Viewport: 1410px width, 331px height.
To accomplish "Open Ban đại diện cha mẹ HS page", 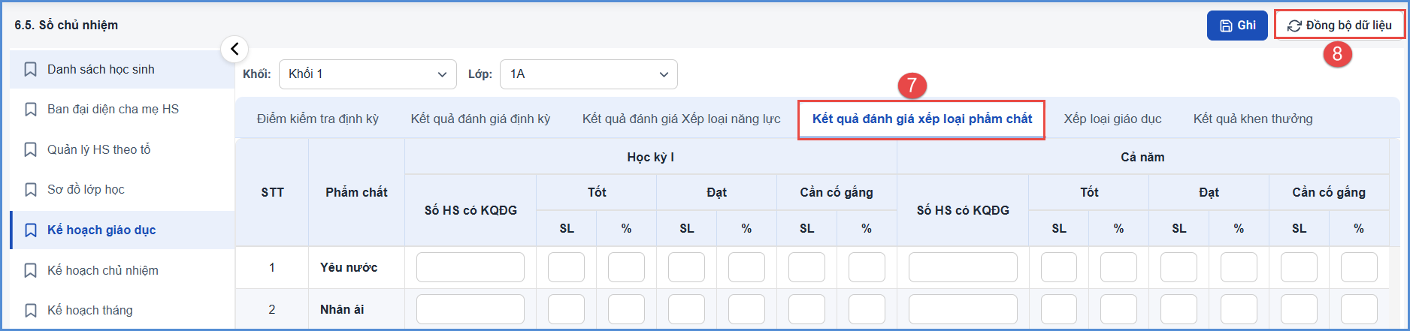I will 123,110.
